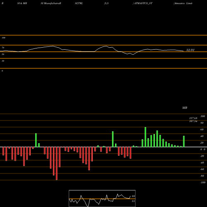Click the 80 axis label on MR chart
This screenshot has width=207, height=207.
202,123
